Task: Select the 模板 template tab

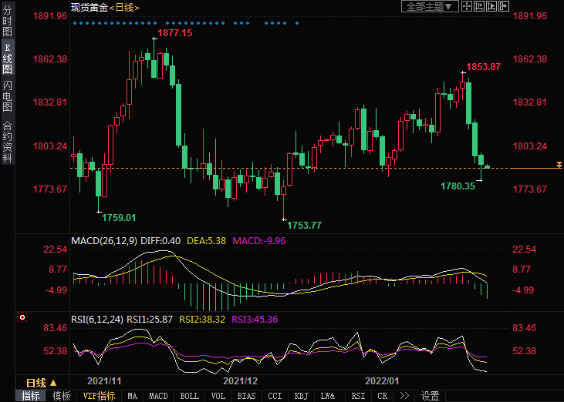Action: (62, 396)
